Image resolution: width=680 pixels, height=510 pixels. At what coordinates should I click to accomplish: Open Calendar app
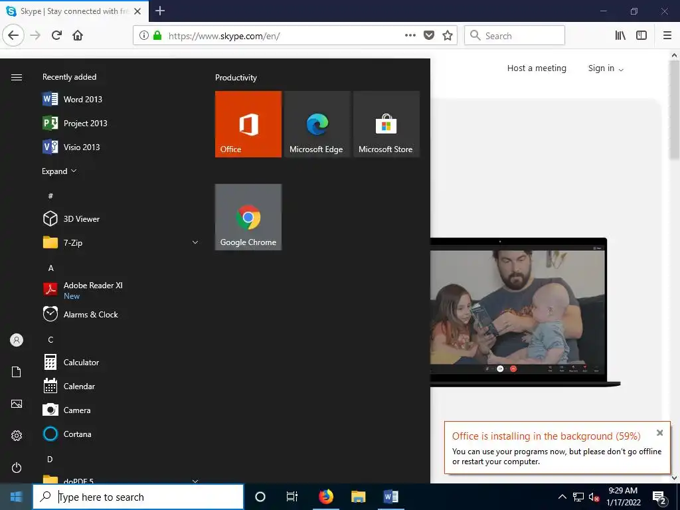(79, 386)
